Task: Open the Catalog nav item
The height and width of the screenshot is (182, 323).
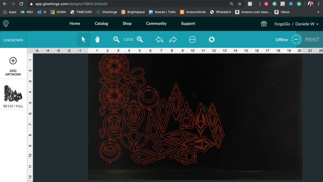Action: tap(101, 23)
